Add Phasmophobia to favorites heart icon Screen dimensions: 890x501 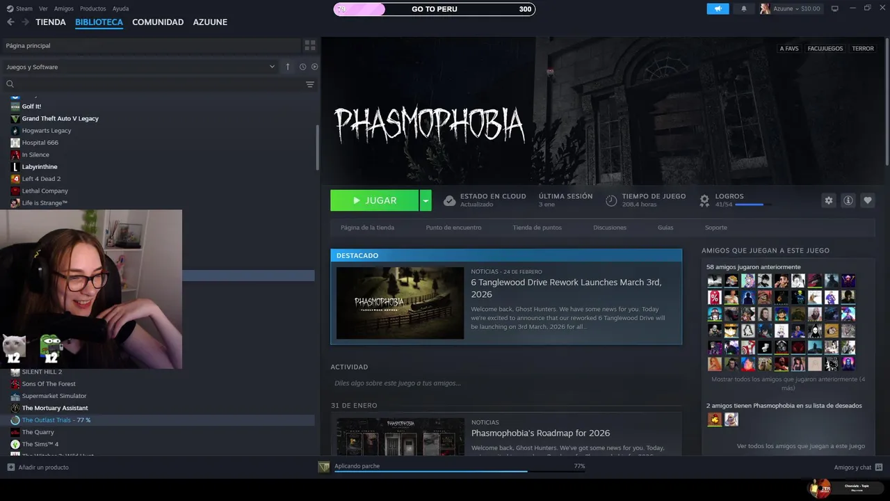point(867,200)
